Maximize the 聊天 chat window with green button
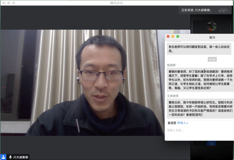The width and height of the screenshot is (234, 160). click(x=177, y=37)
